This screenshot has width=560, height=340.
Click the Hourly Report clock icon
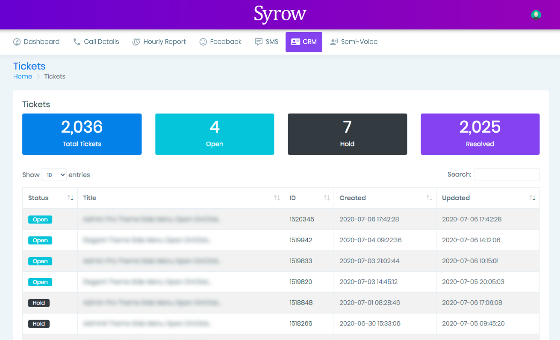(136, 42)
